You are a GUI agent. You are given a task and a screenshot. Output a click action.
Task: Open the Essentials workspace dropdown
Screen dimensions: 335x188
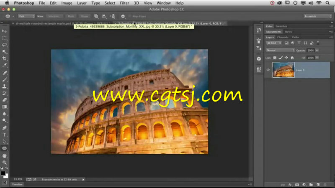pos(318,16)
